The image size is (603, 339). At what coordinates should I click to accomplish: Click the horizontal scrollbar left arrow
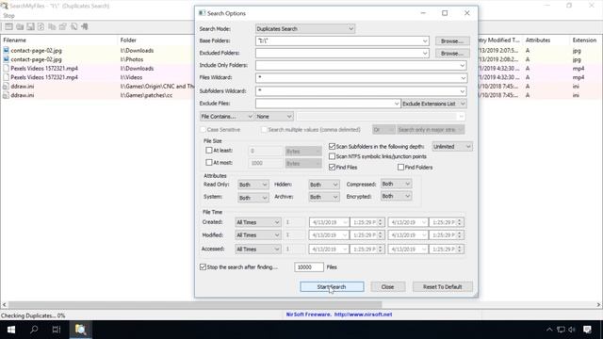pos(4,304)
